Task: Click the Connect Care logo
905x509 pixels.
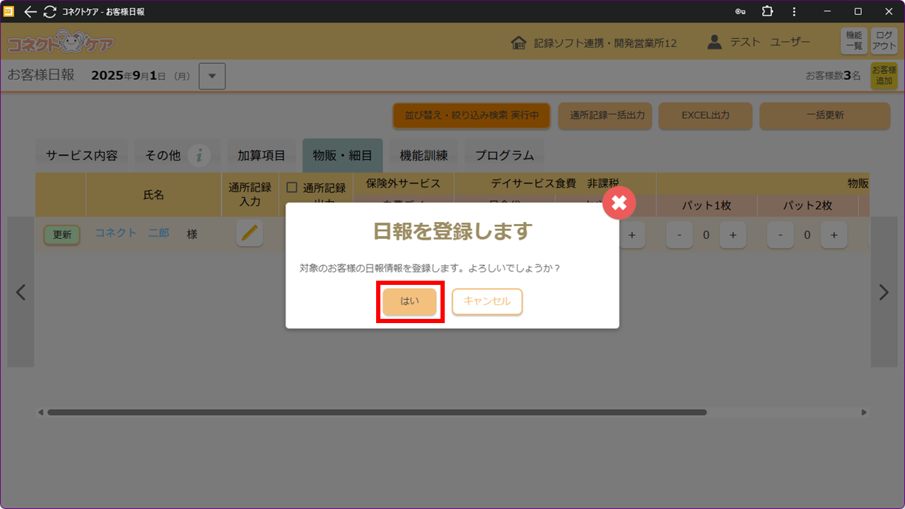Action: (x=60, y=42)
